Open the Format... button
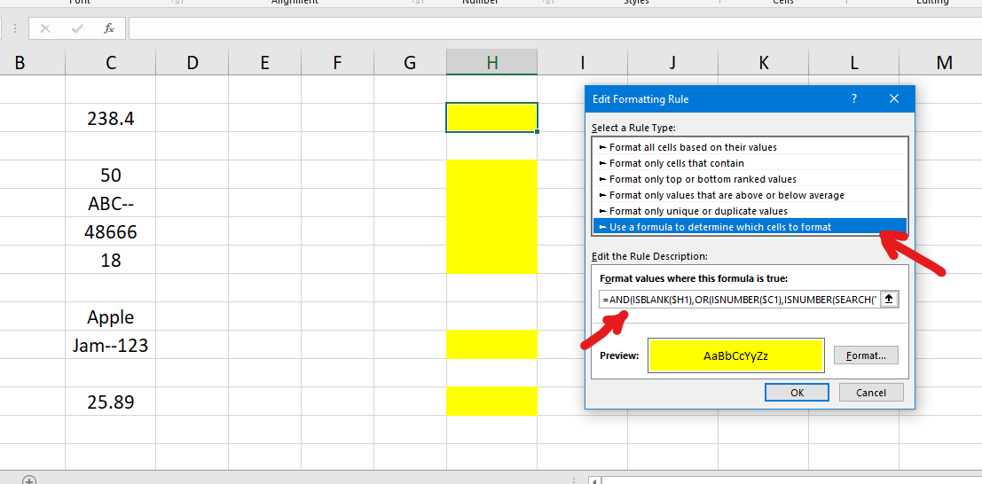The height and width of the screenshot is (484, 982). point(866,355)
